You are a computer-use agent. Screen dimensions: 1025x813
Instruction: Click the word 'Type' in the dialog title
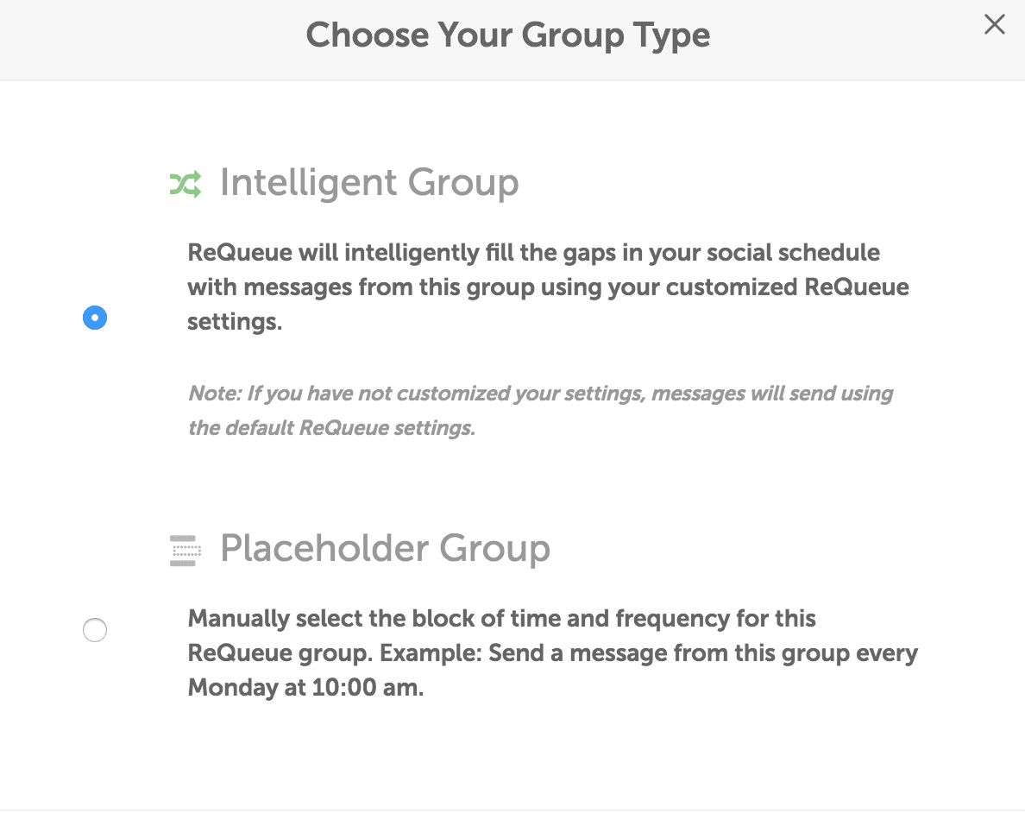click(x=671, y=36)
